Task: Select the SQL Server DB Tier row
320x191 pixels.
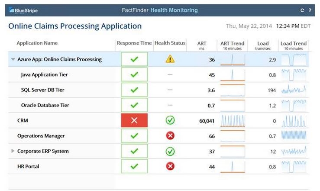Action: 158,90
